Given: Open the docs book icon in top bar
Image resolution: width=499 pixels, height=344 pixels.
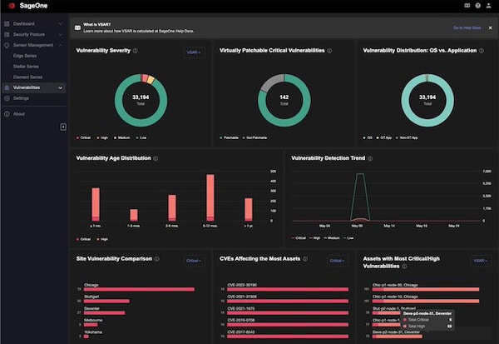Looking at the screenshot, I should (x=467, y=6).
